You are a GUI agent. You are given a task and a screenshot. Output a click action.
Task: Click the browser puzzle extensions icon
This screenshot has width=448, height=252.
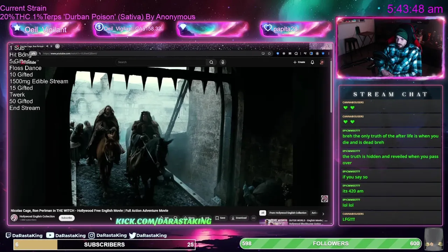(x=296, y=54)
